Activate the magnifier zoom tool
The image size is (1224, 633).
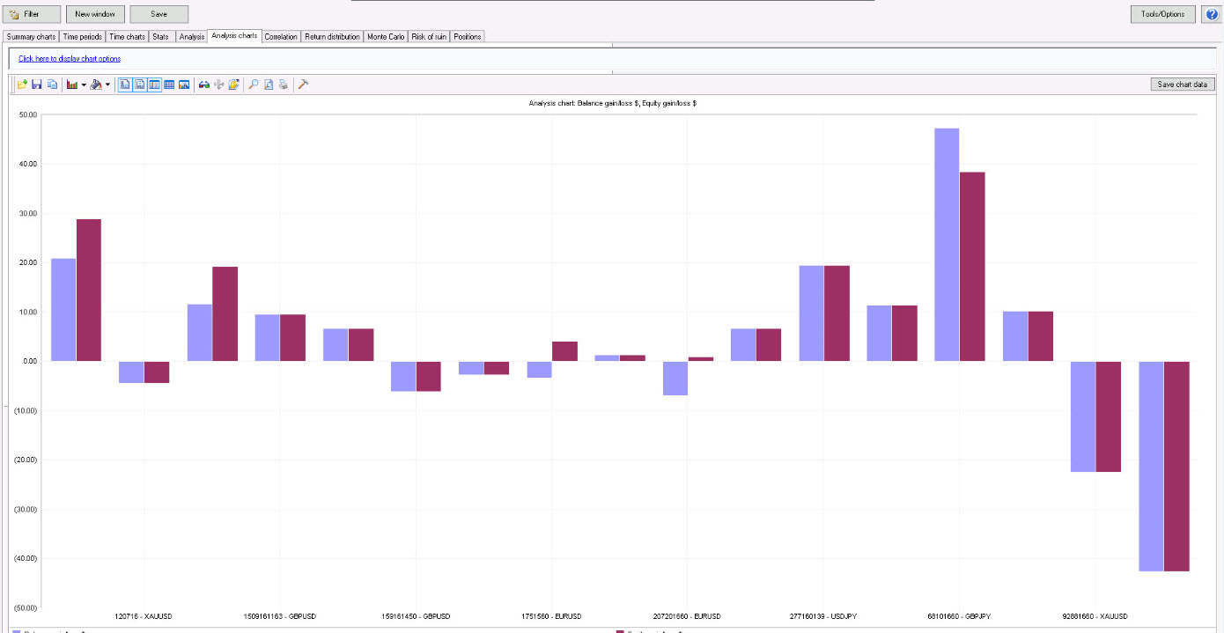tap(254, 85)
